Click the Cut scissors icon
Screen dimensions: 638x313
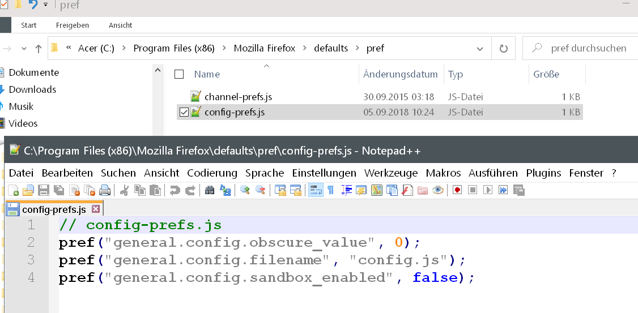coord(125,190)
